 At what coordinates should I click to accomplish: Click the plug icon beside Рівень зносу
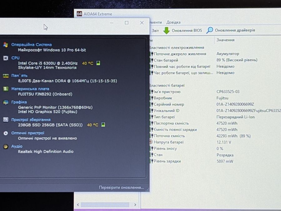[152, 149]
